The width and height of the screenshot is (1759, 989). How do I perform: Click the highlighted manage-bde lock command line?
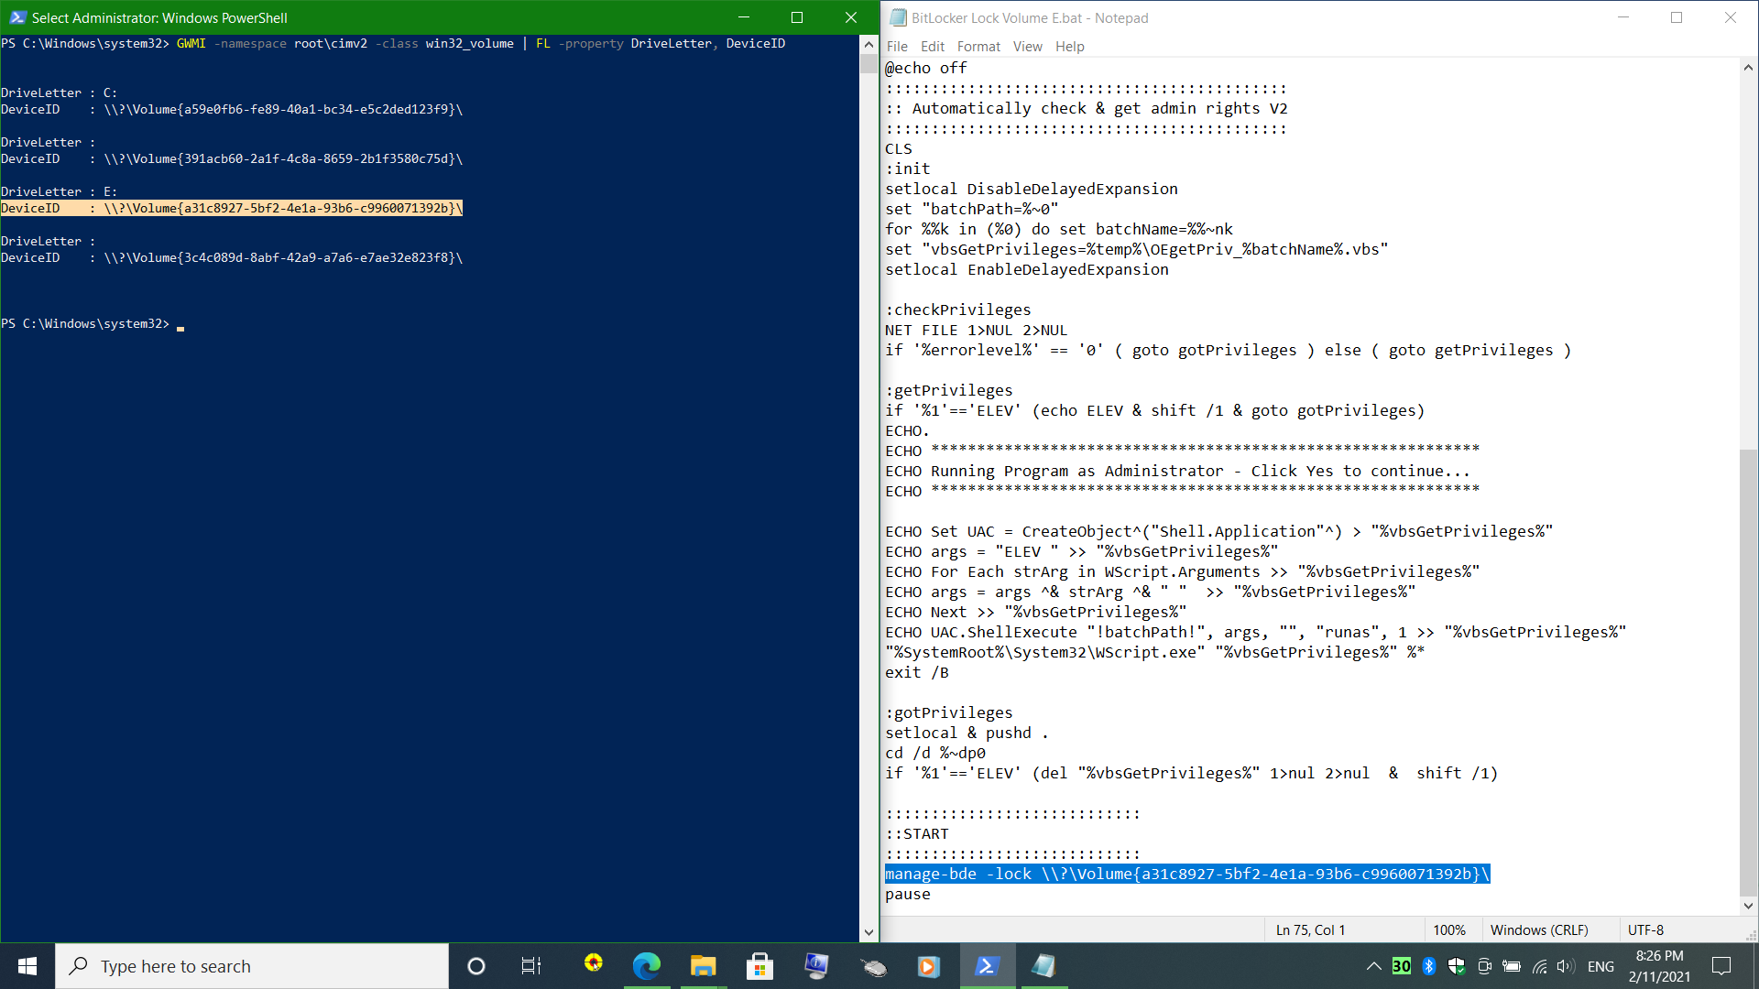coord(1186,873)
